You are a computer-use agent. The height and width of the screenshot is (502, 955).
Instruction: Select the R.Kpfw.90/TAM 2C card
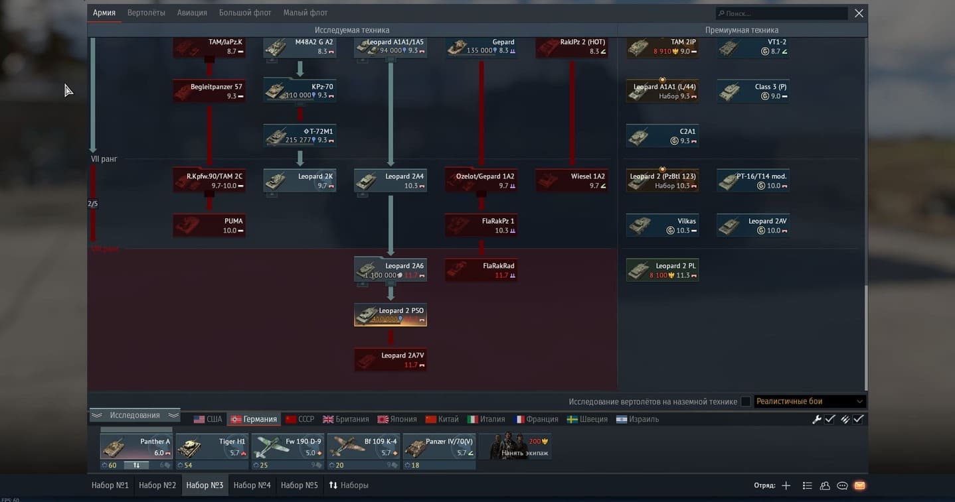tap(209, 181)
